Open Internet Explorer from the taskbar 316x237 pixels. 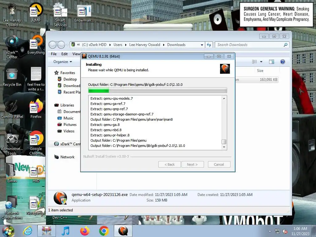coord(27,231)
